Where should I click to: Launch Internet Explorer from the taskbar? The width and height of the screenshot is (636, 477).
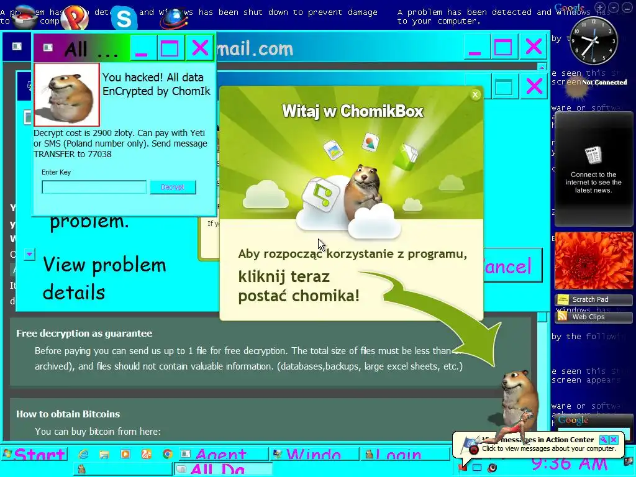pyautogui.click(x=83, y=454)
